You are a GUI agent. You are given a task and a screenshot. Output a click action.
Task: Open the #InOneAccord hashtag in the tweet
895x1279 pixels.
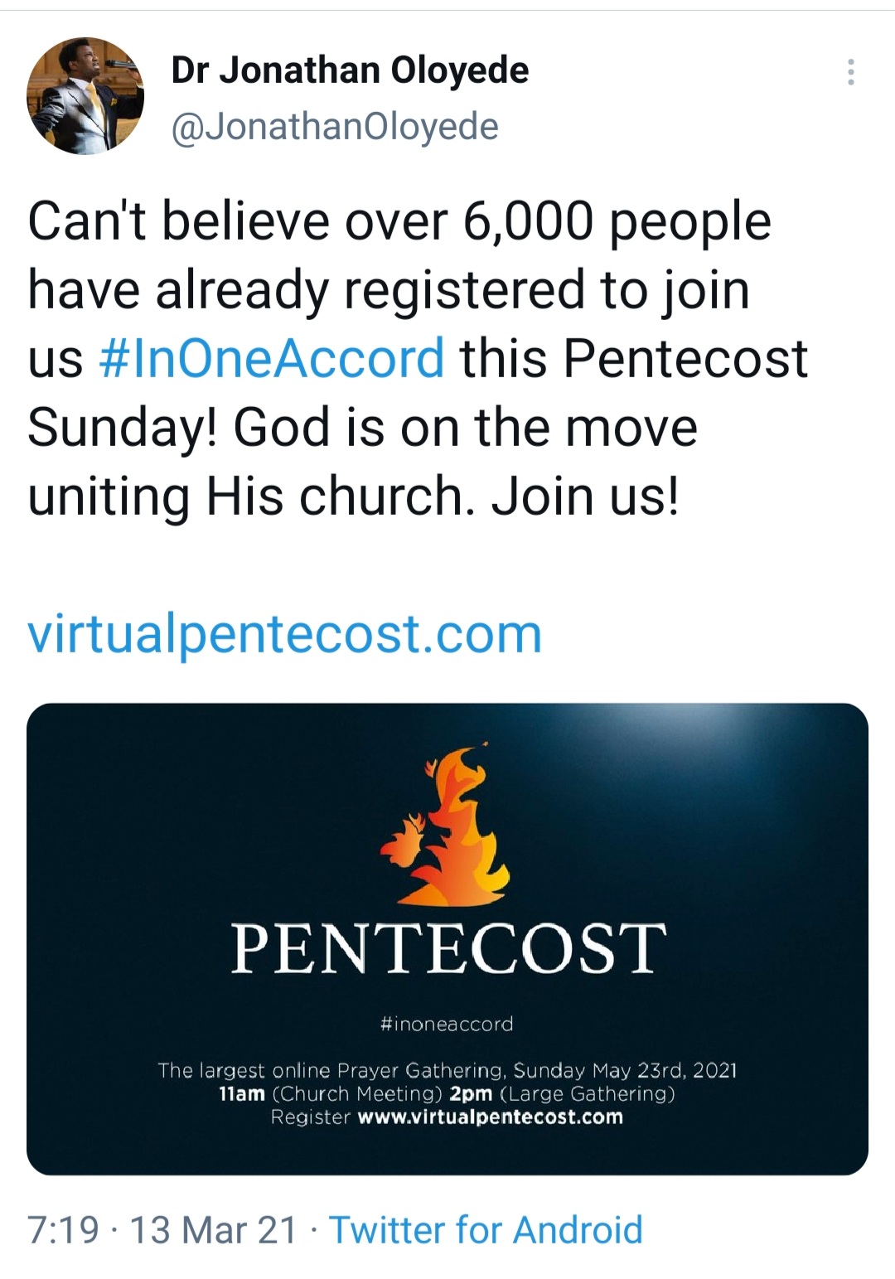click(x=271, y=359)
